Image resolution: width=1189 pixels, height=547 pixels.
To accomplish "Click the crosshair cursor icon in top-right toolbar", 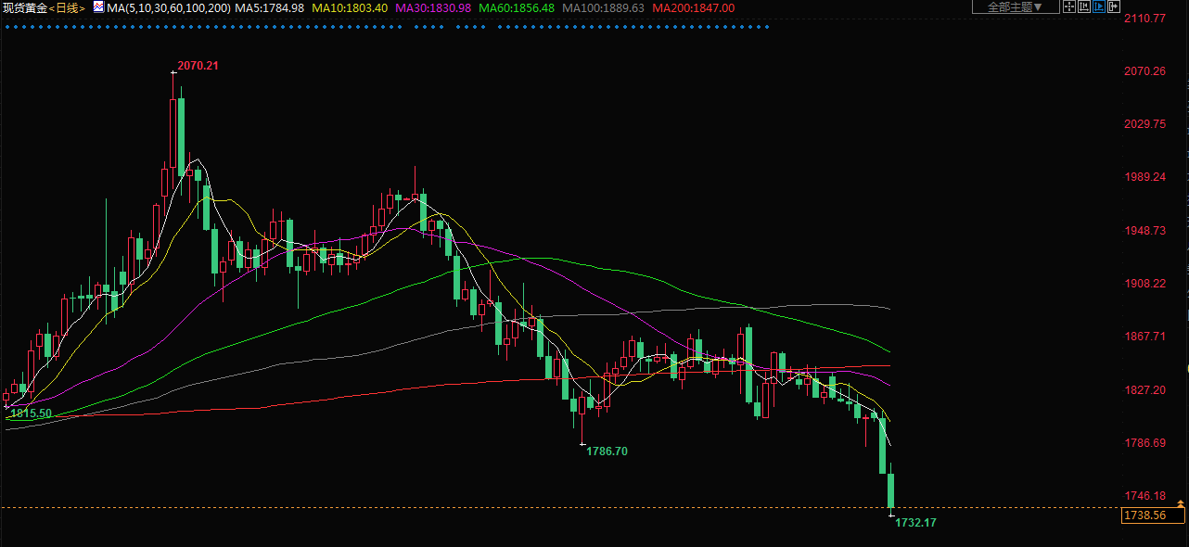I will click(x=1069, y=7).
